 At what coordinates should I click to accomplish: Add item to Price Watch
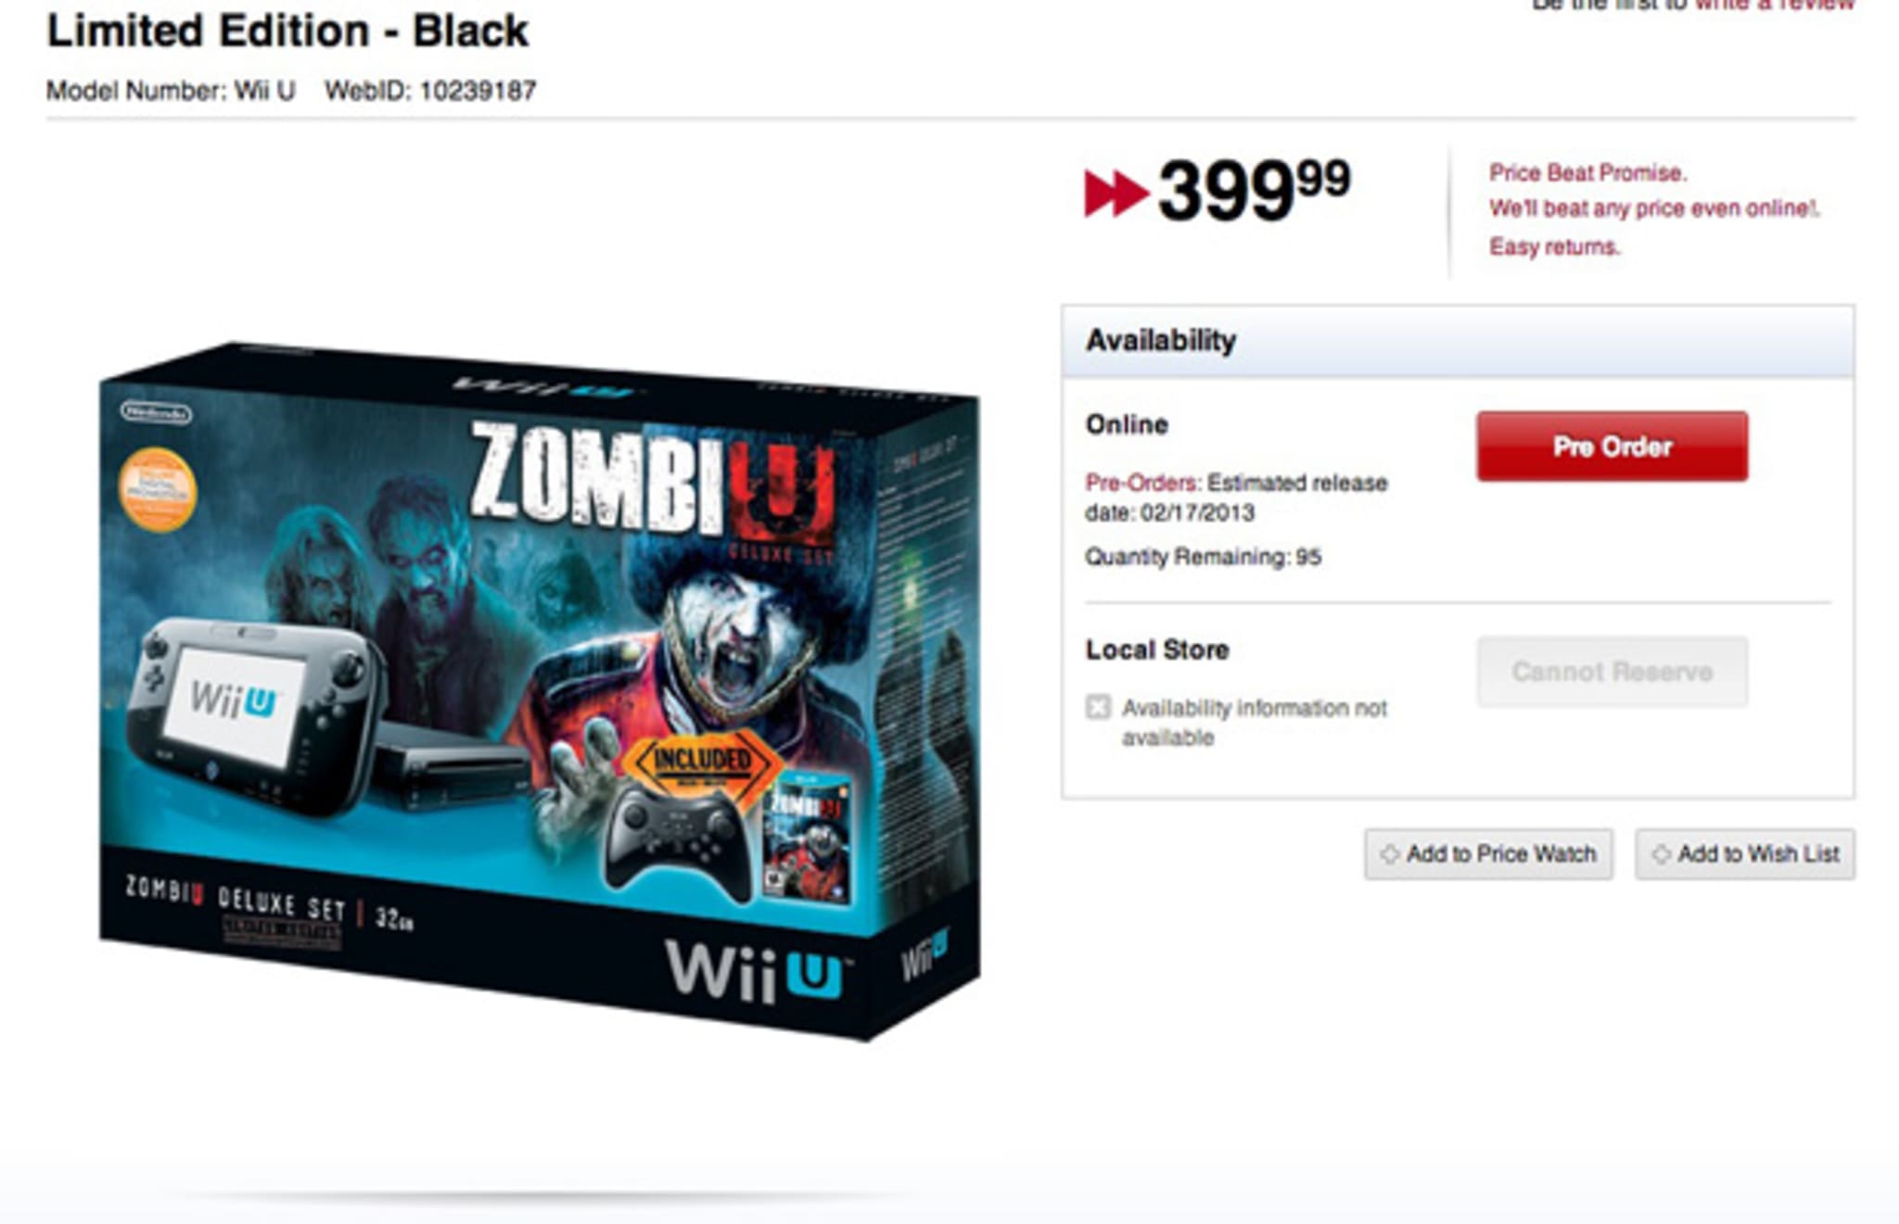point(1488,853)
